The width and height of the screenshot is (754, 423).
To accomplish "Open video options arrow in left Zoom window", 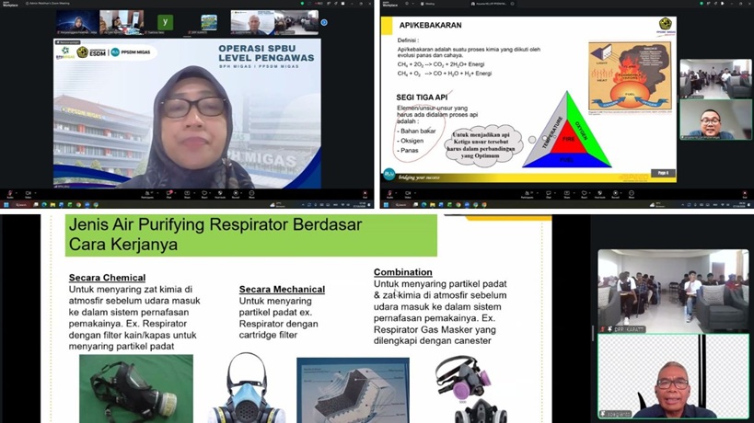I will point(36,192).
